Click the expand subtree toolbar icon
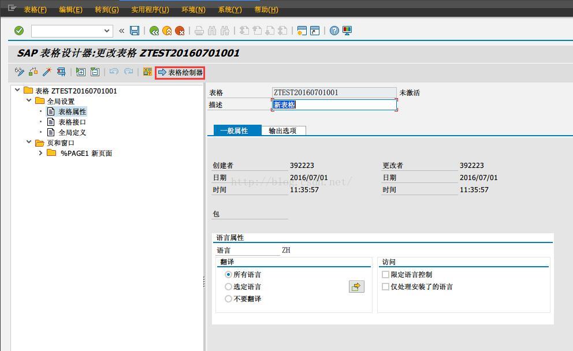 (80, 72)
